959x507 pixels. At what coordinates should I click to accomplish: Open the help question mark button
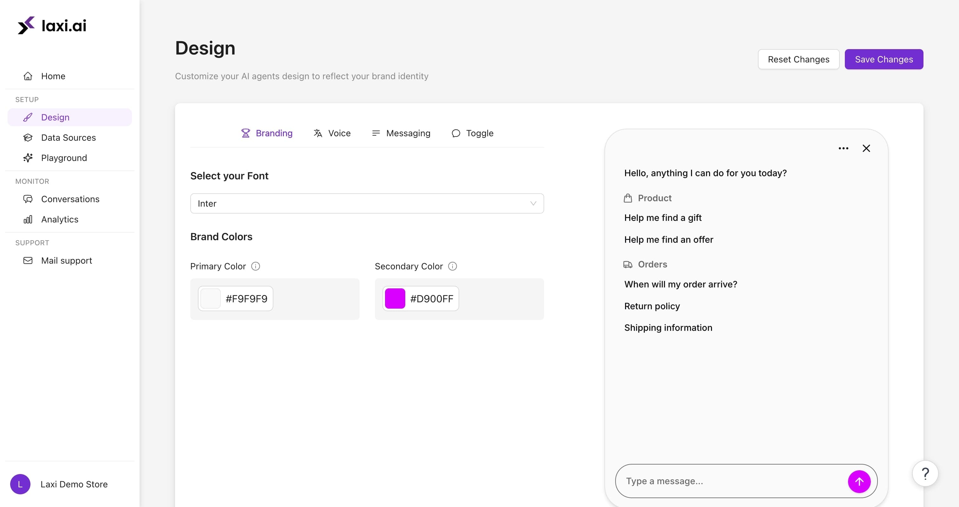925,473
